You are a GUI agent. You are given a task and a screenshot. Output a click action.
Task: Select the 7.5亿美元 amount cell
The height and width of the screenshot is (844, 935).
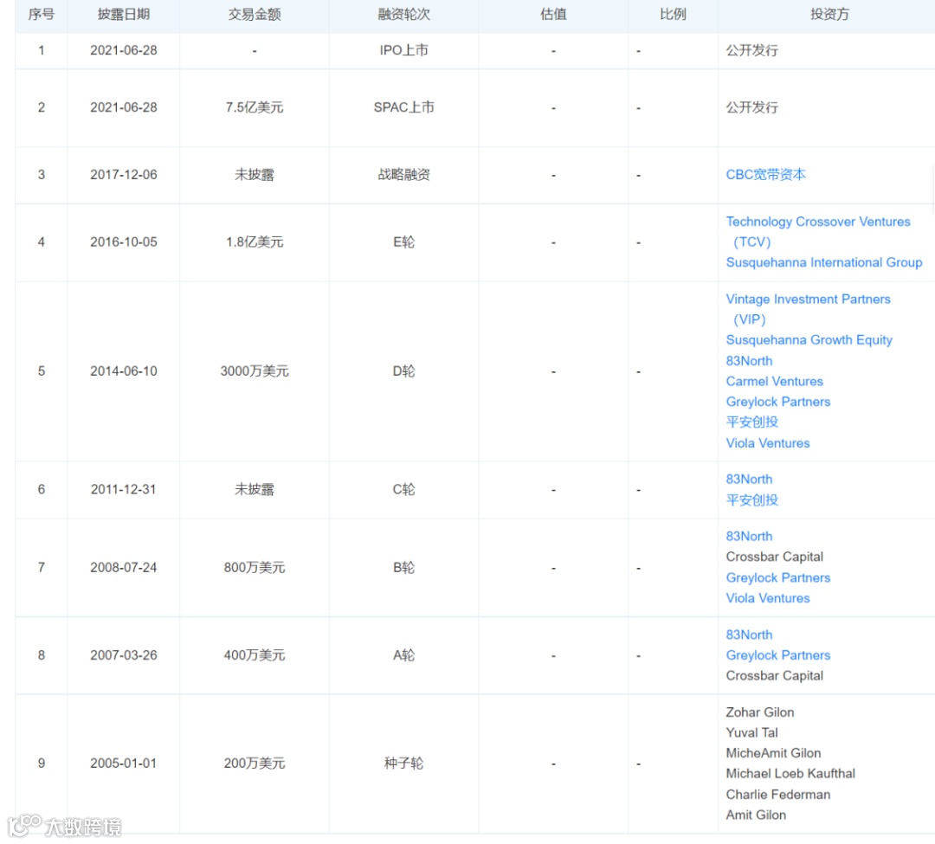click(255, 108)
